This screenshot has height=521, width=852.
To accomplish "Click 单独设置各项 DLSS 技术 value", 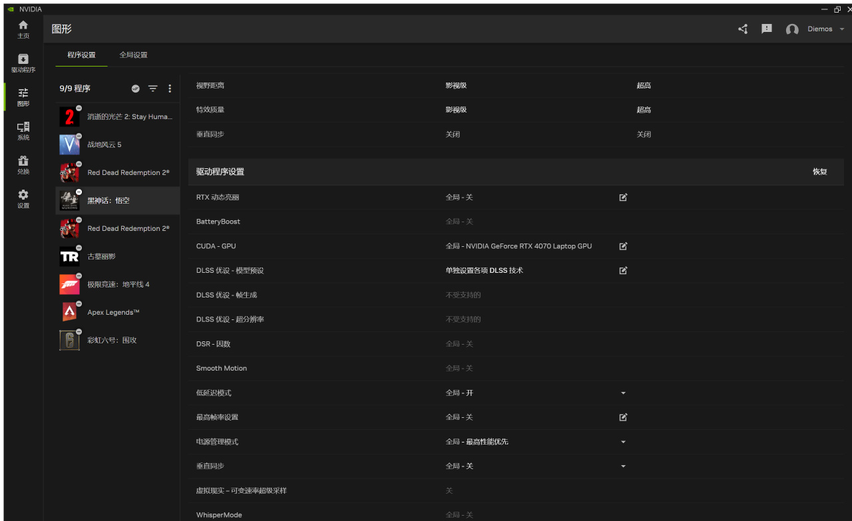I will pos(485,271).
